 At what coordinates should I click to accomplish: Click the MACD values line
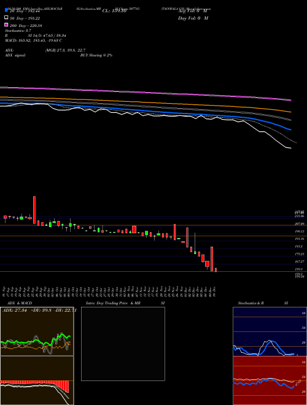[33, 40]
